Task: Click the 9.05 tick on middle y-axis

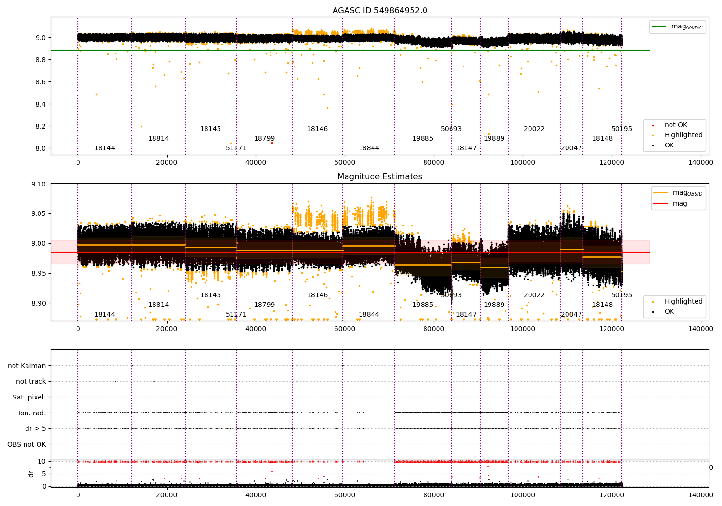Action: click(39, 214)
